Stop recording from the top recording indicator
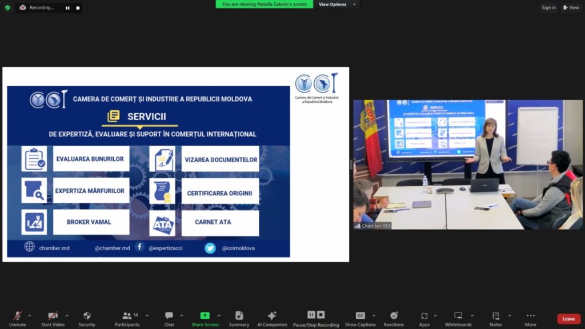The image size is (585, 329). pos(78,8)
